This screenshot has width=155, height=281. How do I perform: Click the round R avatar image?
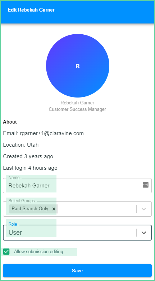coord(78,66)
